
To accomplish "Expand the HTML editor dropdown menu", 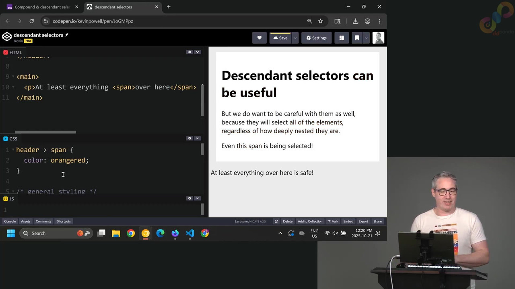I will click(197, 52).
